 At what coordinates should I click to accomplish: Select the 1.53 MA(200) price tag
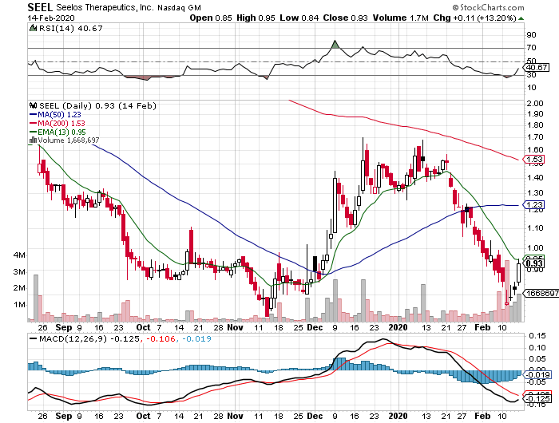[534, 160]
